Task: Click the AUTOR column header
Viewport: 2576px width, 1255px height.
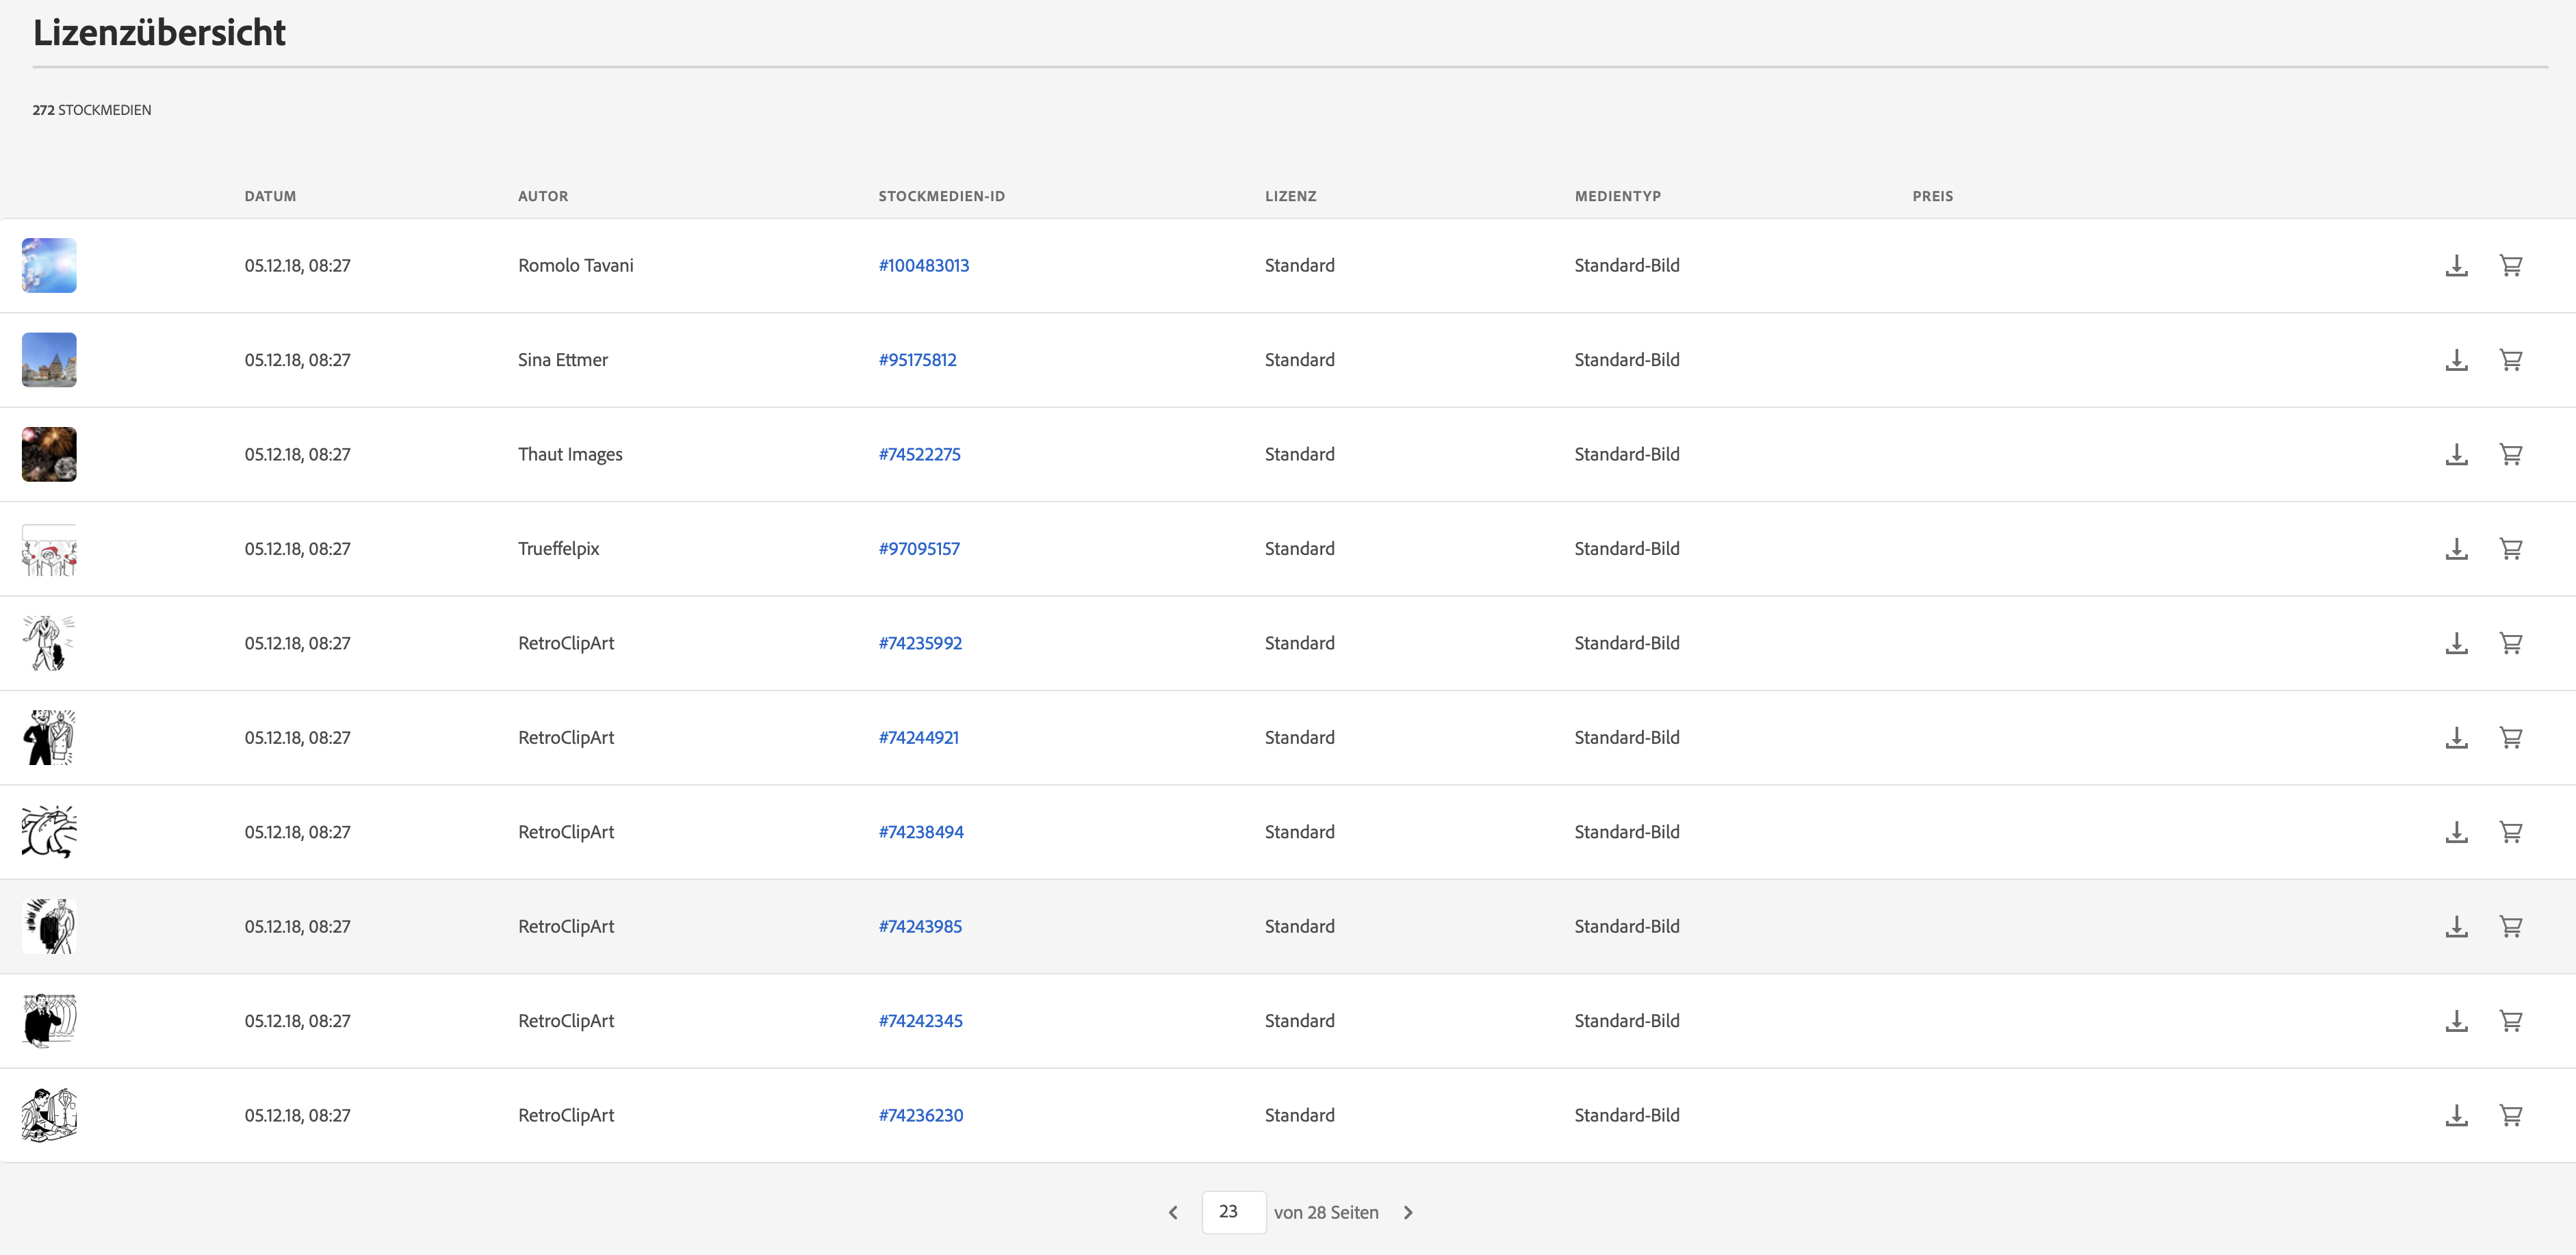Action: pos(542,196)
